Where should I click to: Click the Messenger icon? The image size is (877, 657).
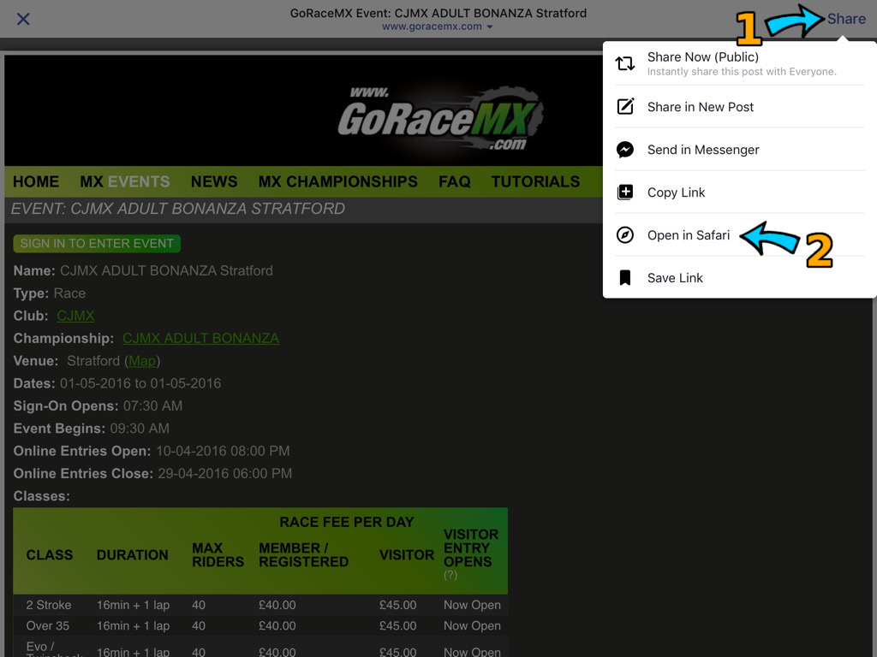(x=624, y=149)
